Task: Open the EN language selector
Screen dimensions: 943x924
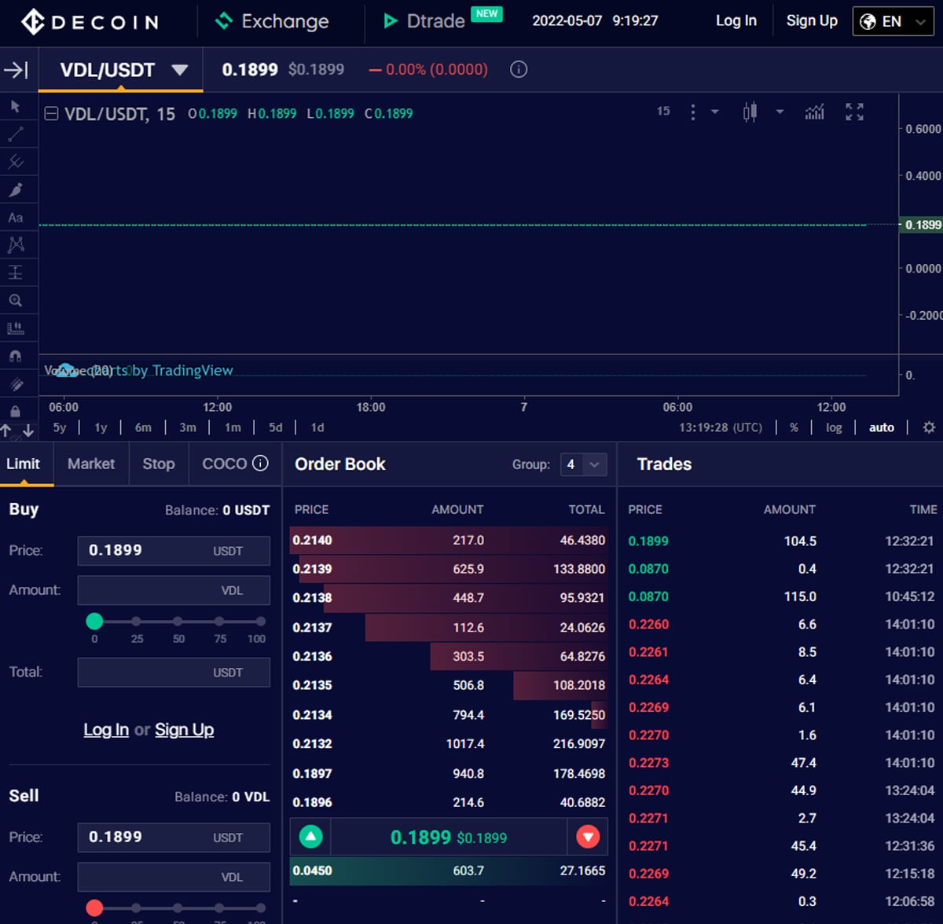Action: pos(893,21)
